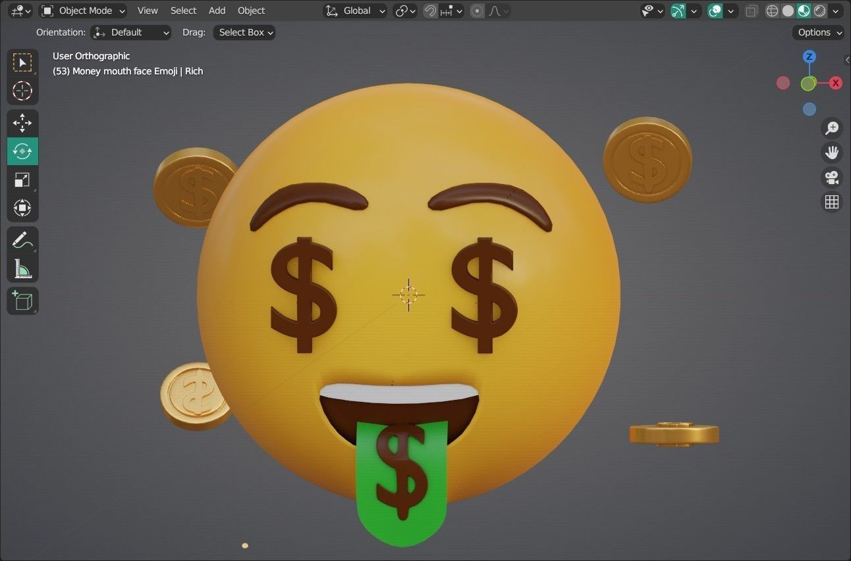Open the snapping options dropdown

451,11
